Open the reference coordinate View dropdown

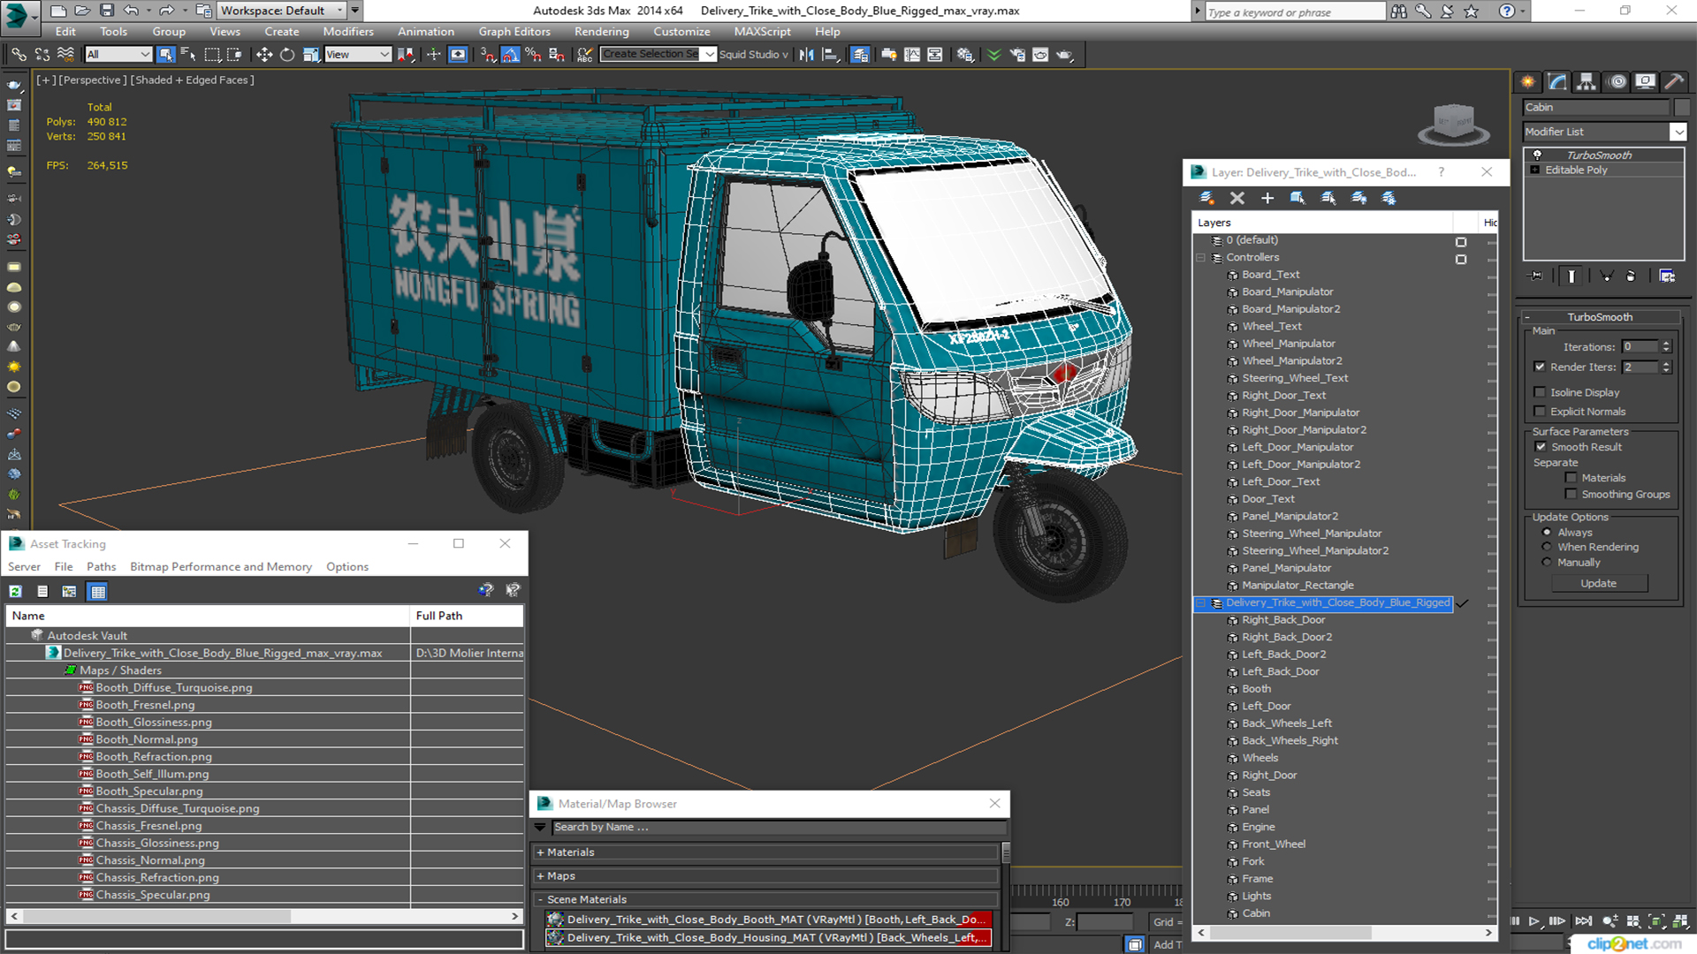click(x=358, y=55)
